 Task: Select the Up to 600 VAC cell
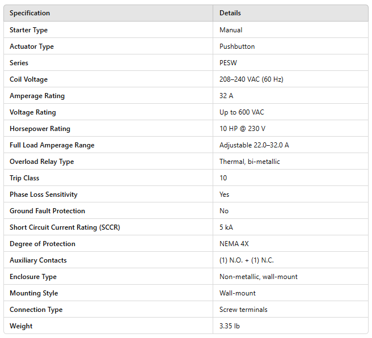pyautogui.click(x=242, y=112)
